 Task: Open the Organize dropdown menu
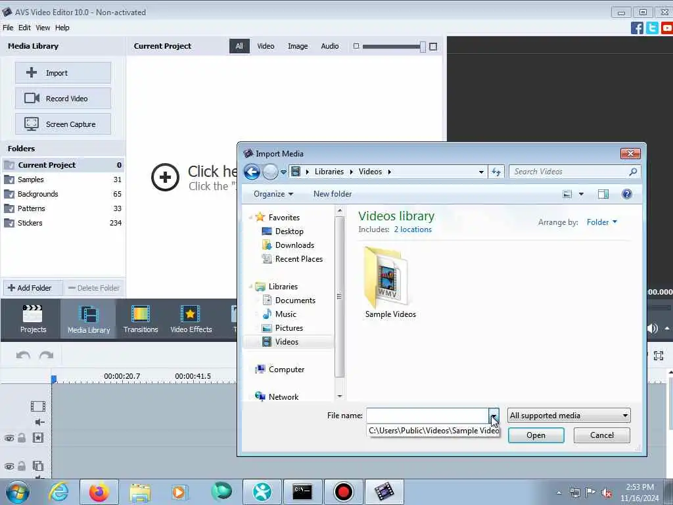click(x=273, y=194)
